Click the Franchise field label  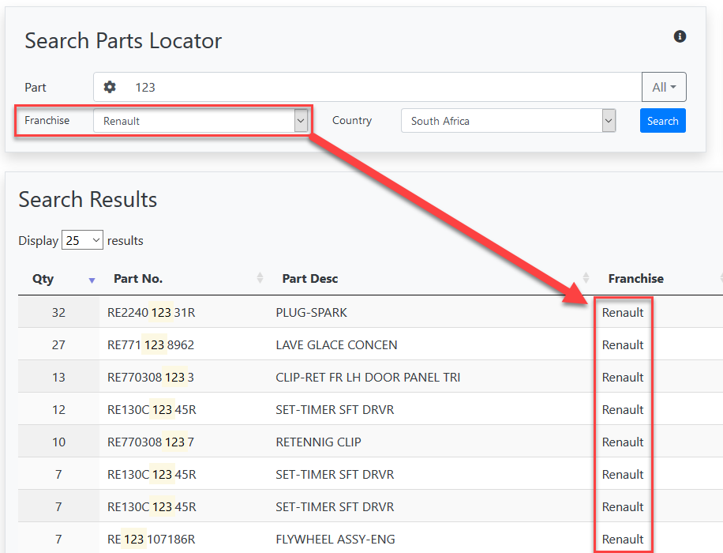coord(47,121)
